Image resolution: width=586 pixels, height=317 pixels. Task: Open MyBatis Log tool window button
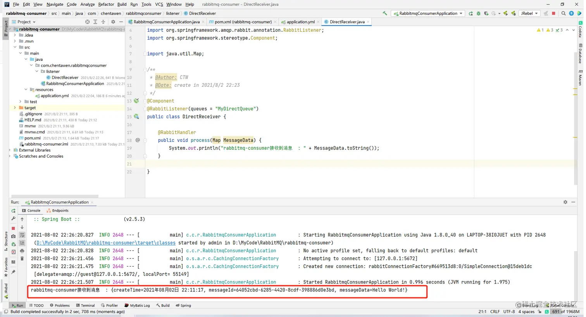pos(137,305)
